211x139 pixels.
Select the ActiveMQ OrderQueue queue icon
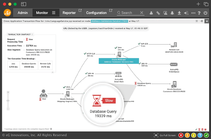click(174, 64)
